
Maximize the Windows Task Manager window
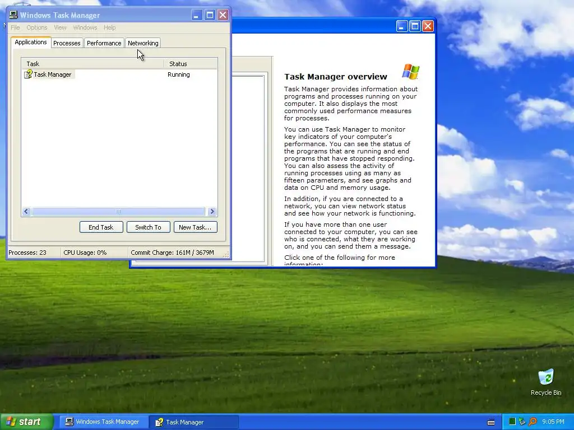click(x=210, y=15)
